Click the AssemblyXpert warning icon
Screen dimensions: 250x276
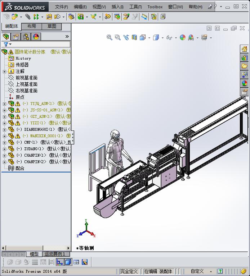click(x=153, y=17)
